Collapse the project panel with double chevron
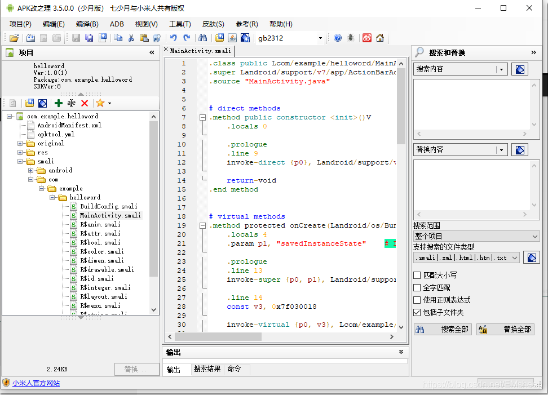548x395 pixels. point(152,52)
